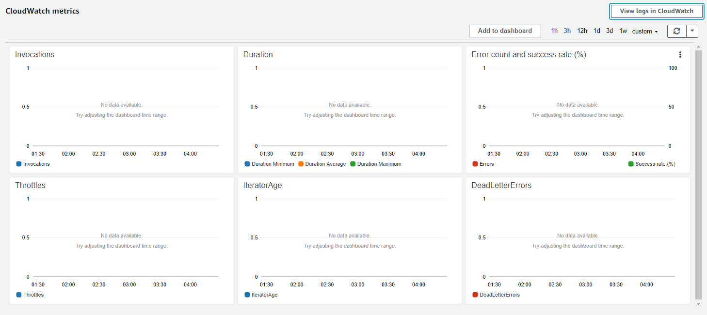Select the 3h time range
Image resolution: width=707 pixels, height=315 pixels.
[x=567, y=31]
